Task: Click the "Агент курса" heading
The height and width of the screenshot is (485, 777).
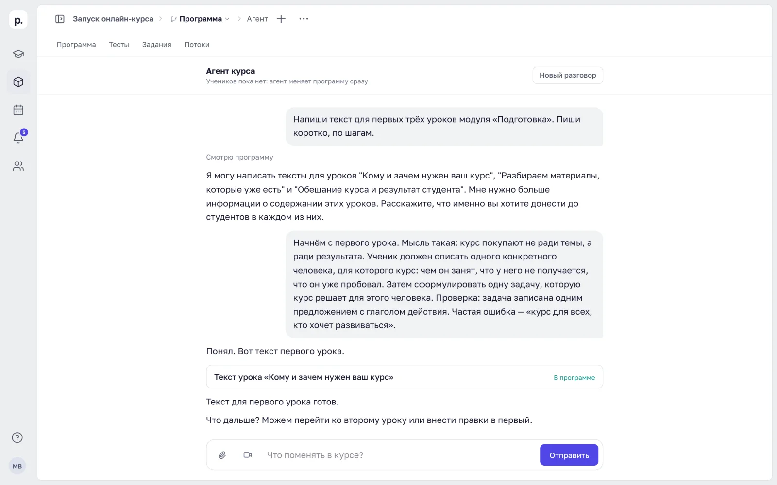Action: 231,71
